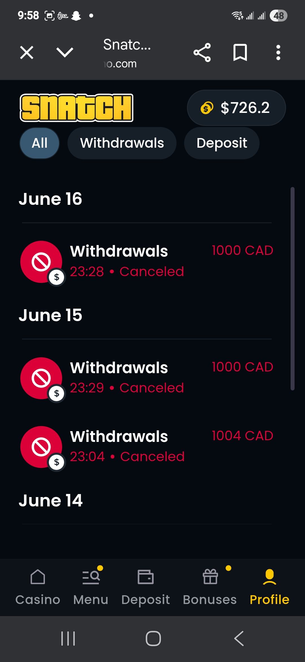Expand the browser chevron dropdown

coord(65,53)
